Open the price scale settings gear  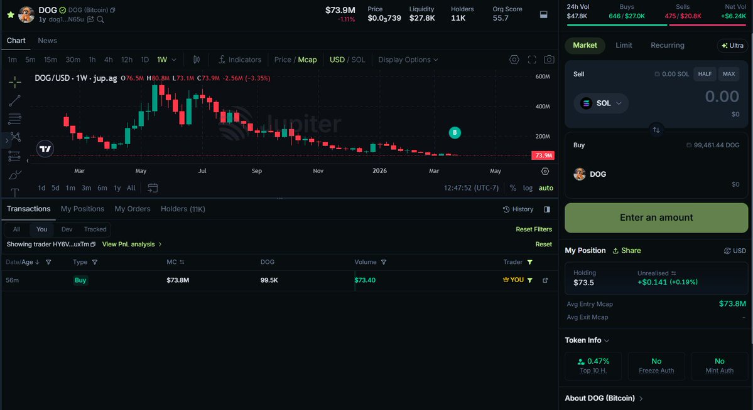tap(545, 171)
